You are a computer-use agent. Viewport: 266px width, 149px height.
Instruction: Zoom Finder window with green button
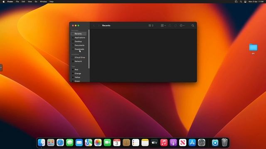click(x=79, y=26)
